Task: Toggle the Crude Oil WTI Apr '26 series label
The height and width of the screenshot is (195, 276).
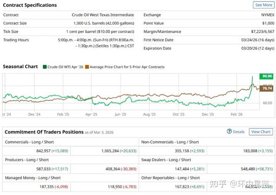Action: tap(65, 67)
